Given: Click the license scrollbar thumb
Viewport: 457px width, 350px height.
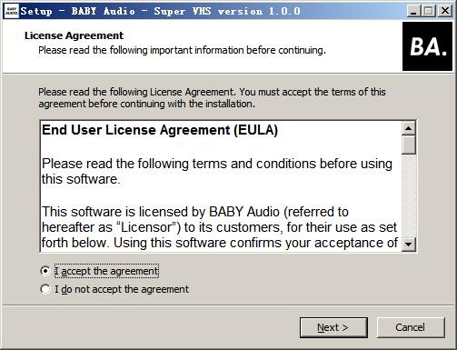Looking at the screenshot, I should (x=409, y=145).
